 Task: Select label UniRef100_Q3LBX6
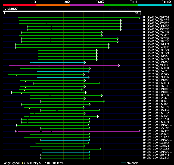point(156,143)
